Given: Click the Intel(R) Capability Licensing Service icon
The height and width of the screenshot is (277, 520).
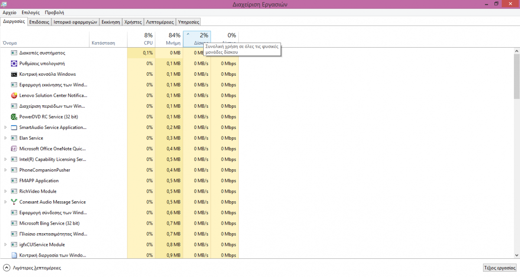Looking at the screenshot, I should tap(14, 160).
